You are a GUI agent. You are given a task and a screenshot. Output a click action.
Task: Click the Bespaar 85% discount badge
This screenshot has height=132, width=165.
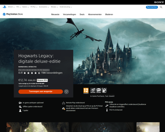coord(42,80)
